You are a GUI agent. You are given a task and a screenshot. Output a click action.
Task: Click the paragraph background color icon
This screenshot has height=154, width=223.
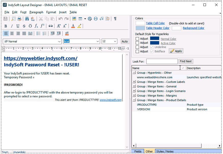click(67, 34)
